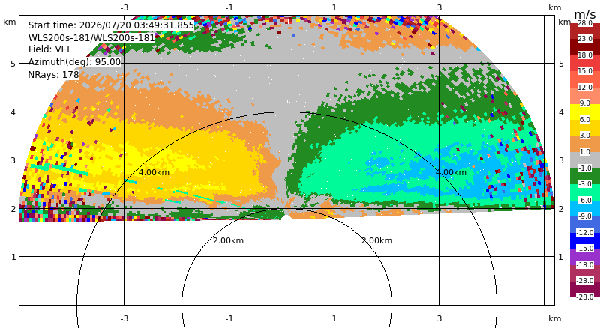Click the m/s units title above colorbar

(x=585, y=14)
